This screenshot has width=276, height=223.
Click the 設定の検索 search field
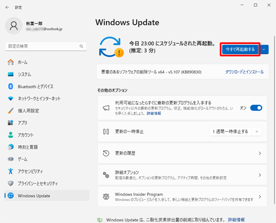(x=46, y=46)
